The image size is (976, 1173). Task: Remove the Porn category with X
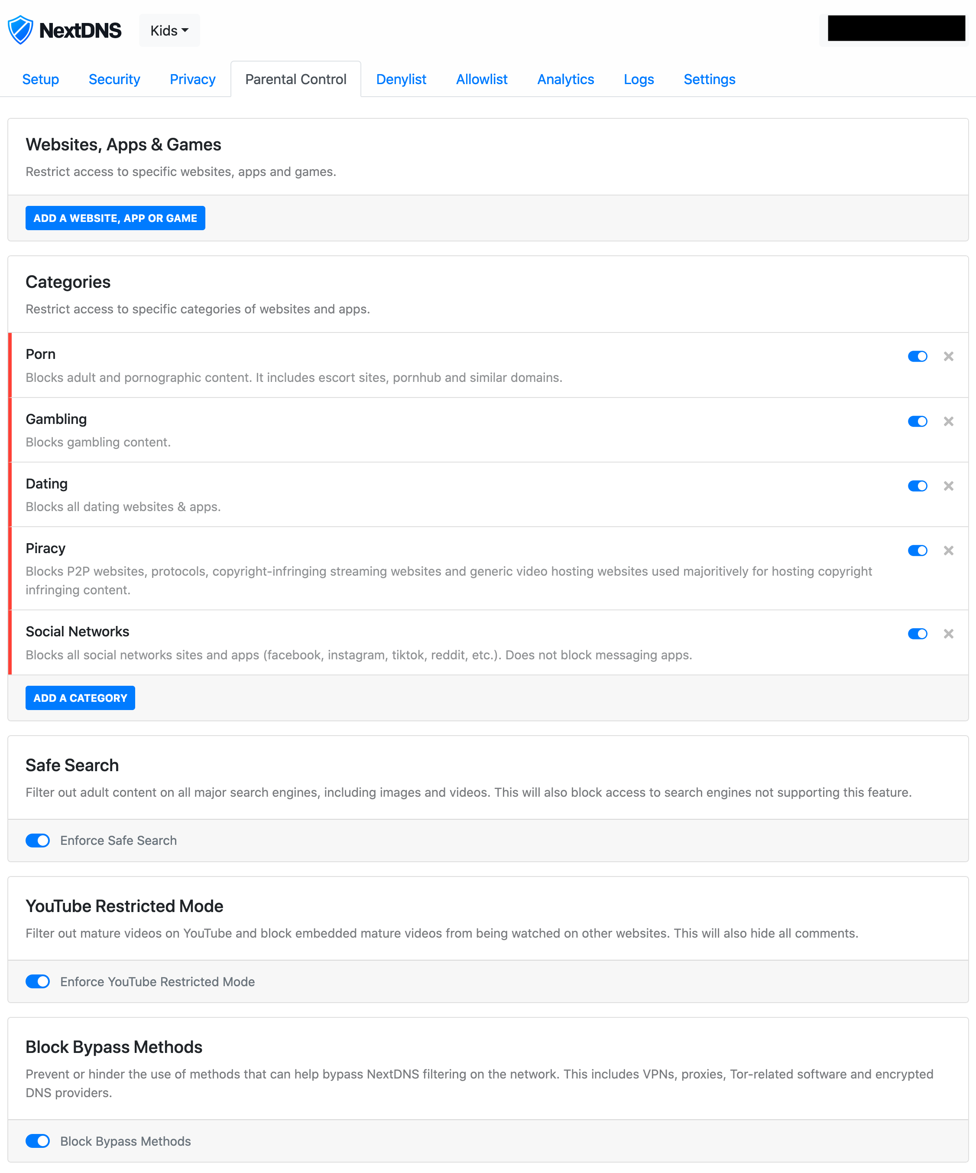point(948,356)
